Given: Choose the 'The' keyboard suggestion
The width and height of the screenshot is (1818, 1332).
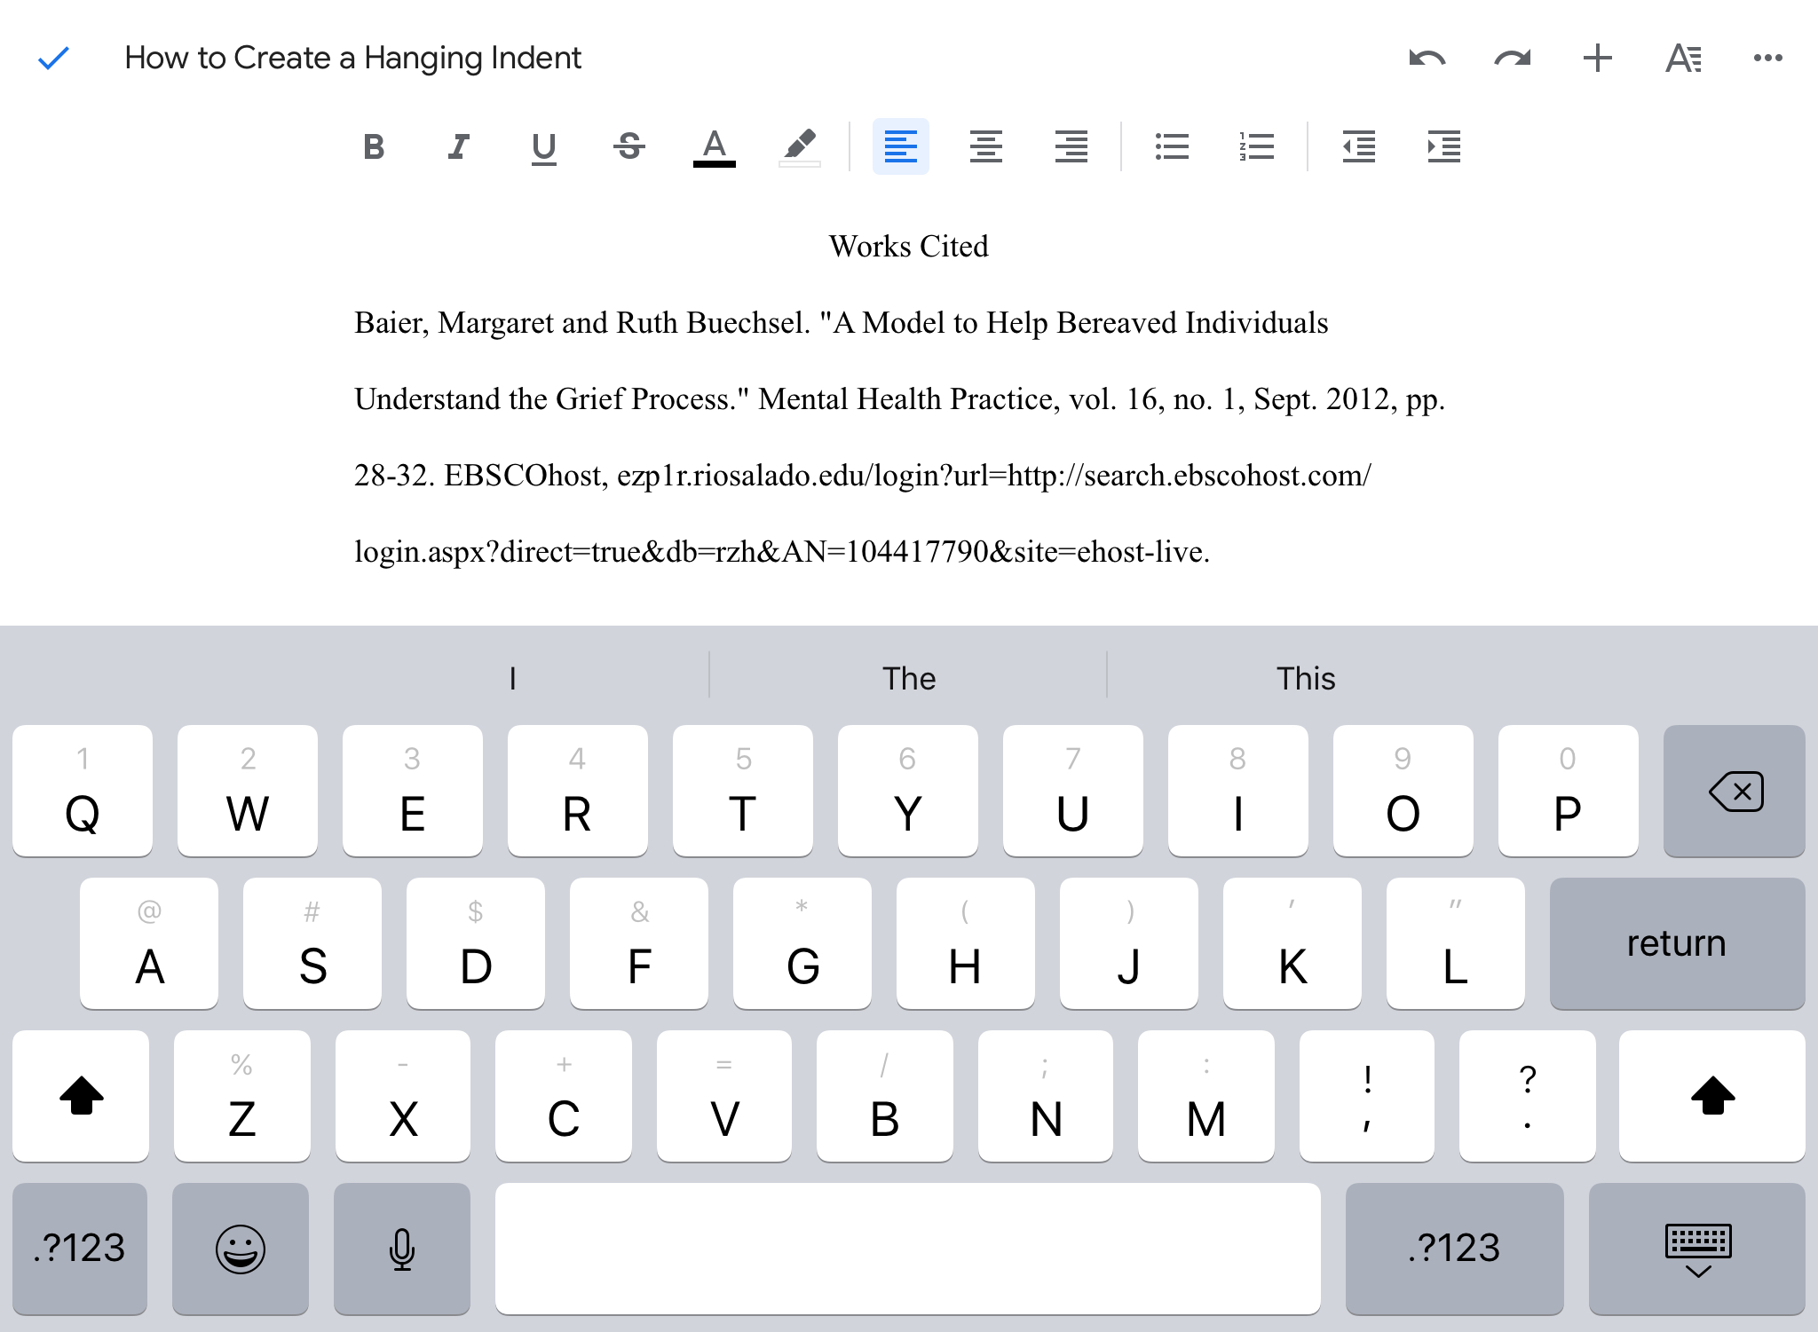Looking at the screenshot, I should (908, 678).
